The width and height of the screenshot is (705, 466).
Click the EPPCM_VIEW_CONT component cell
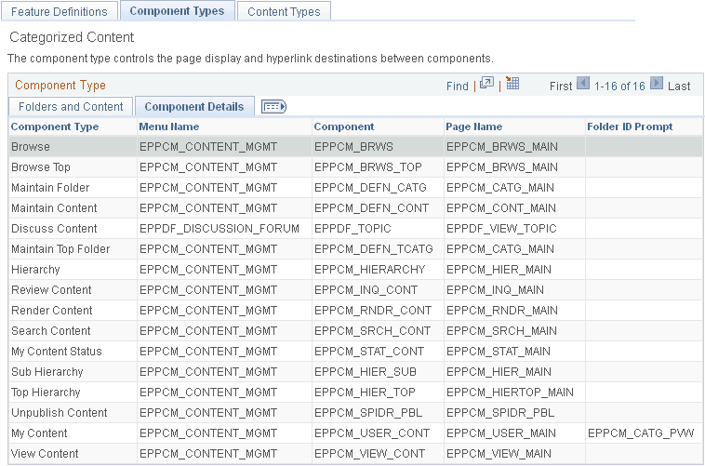click(378, 454)
